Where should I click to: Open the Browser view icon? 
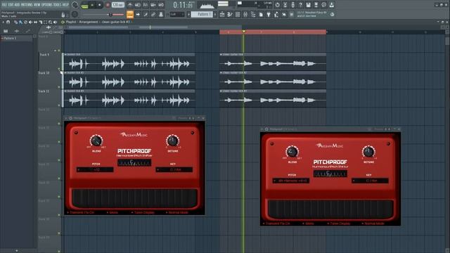point(253,14)
